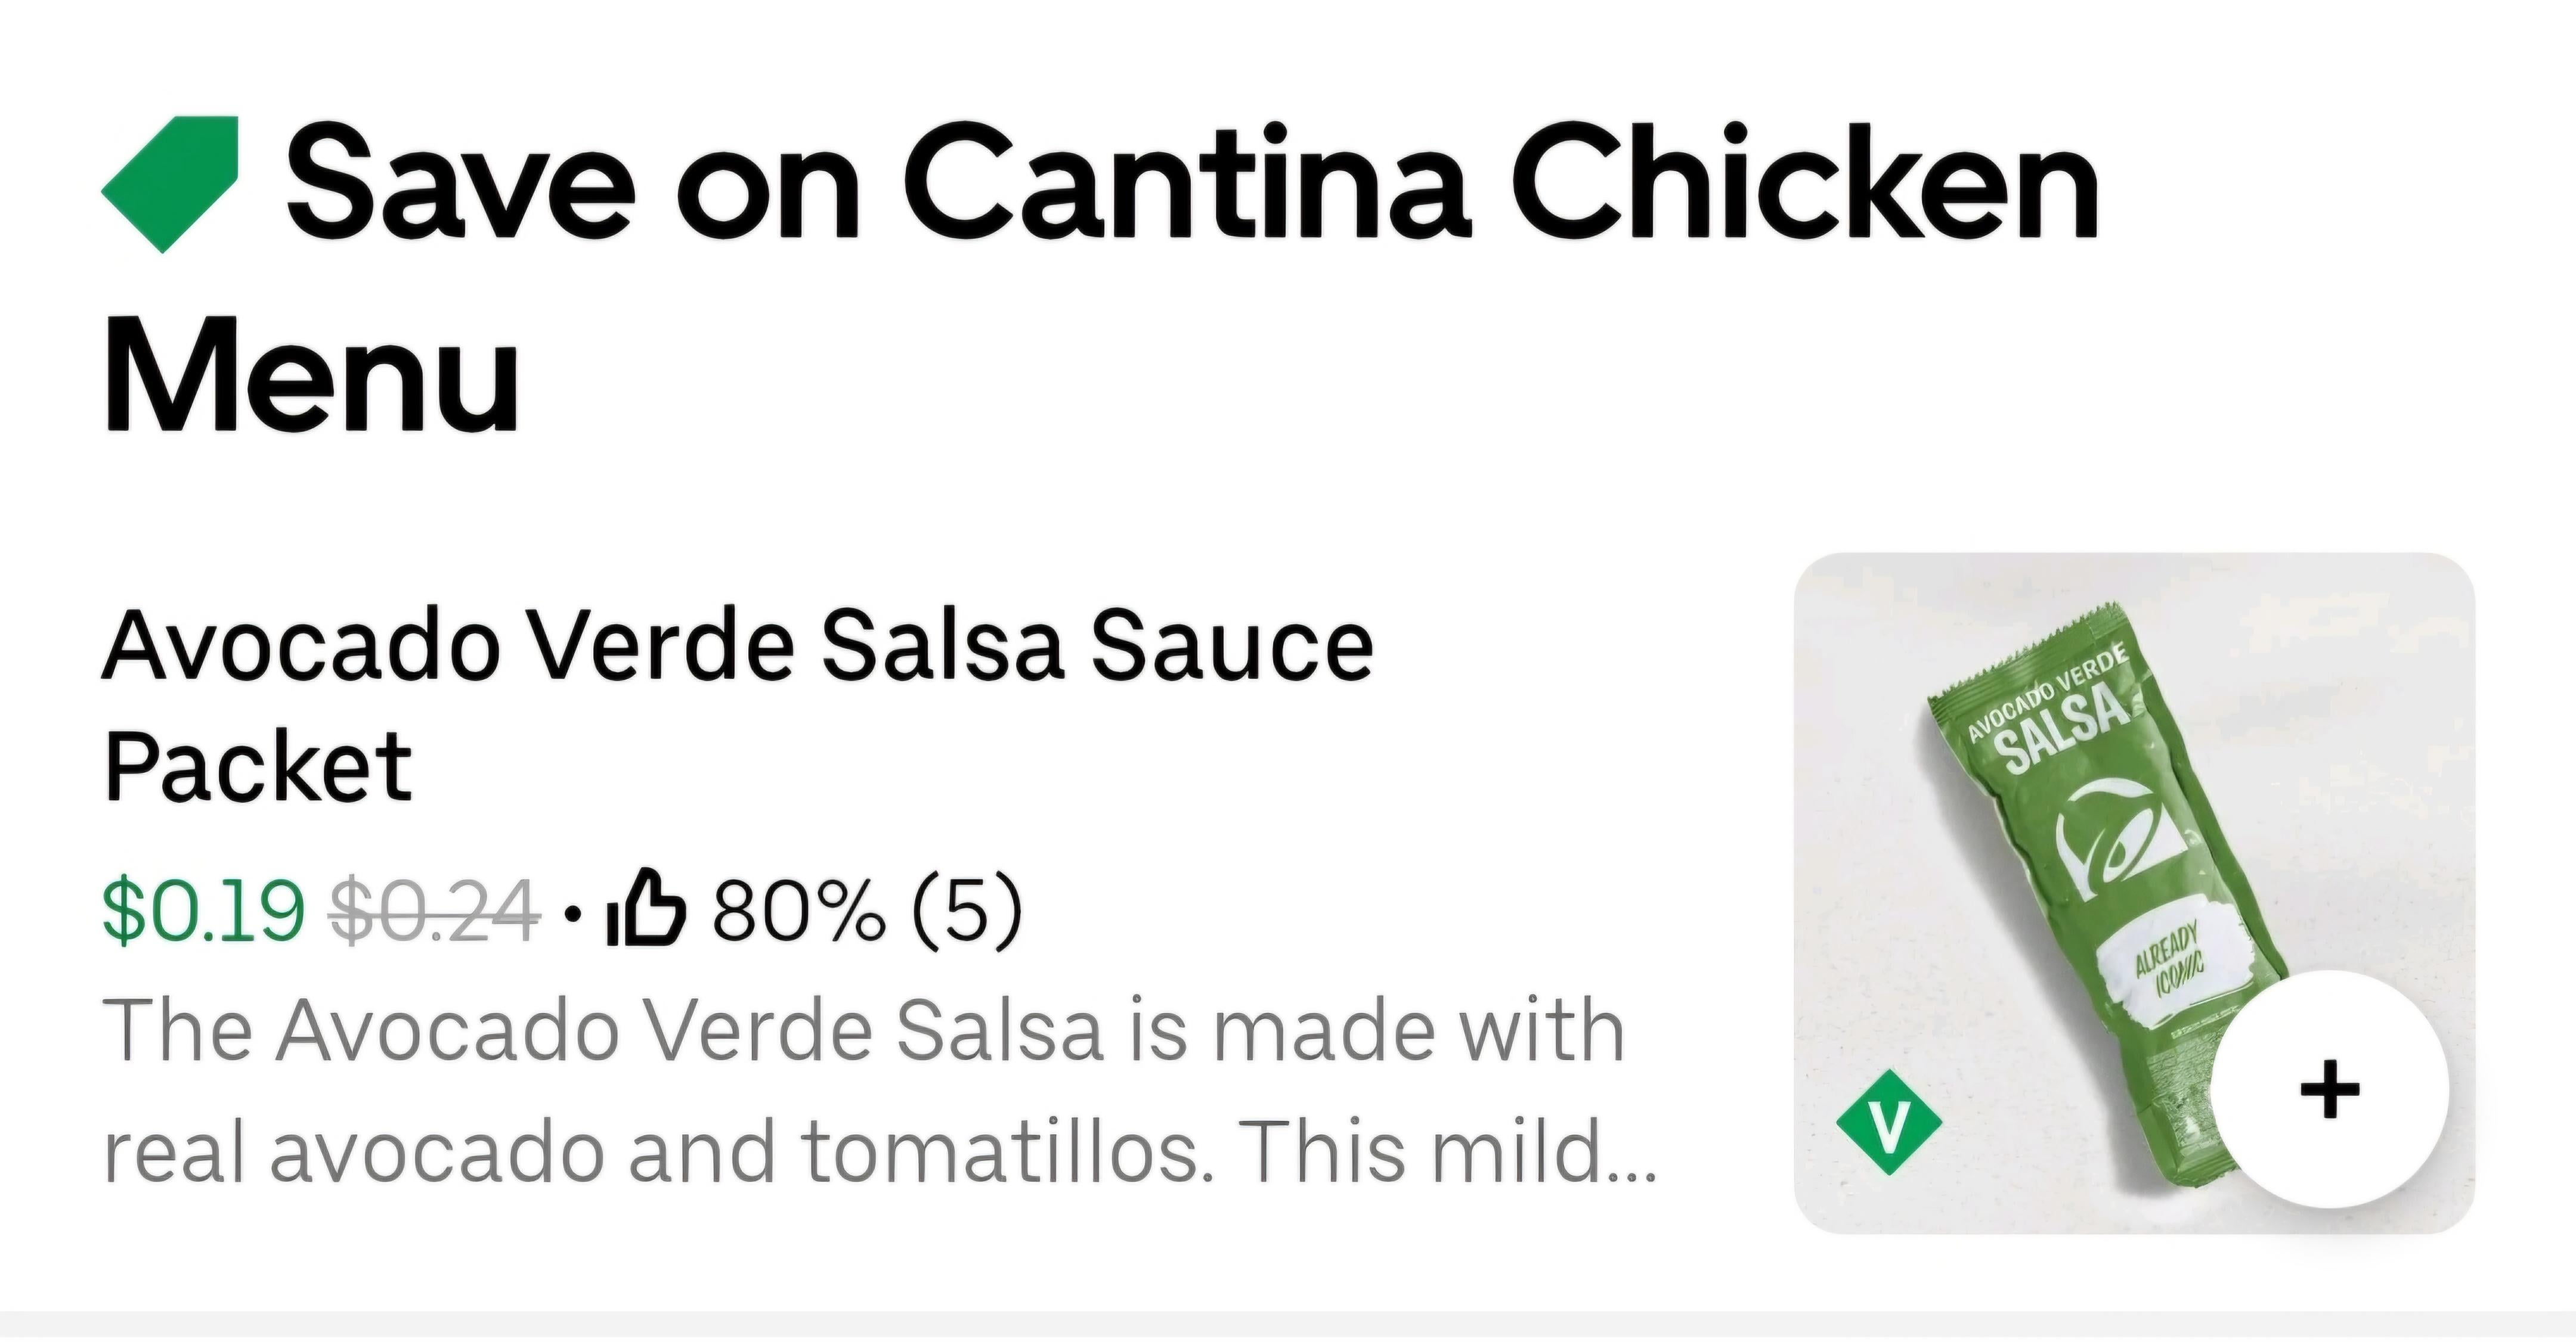The image size is (2576, 1342).
Task: Add the salsa packet with plus button
Action: click(x=2329, y=1089)
